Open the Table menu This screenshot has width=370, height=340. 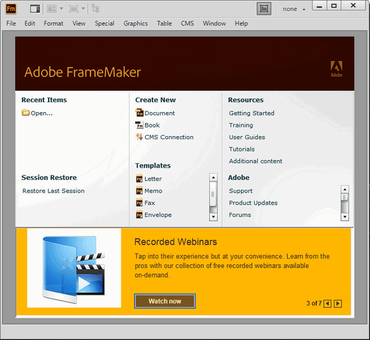point(165,23)
